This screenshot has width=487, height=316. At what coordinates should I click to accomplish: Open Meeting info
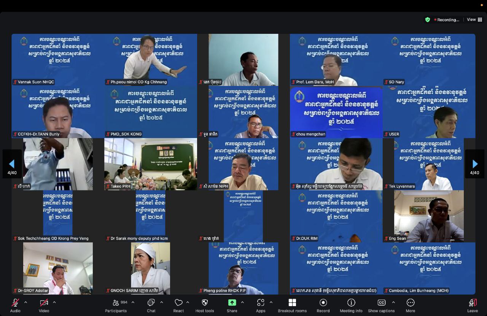click(351, 305)
